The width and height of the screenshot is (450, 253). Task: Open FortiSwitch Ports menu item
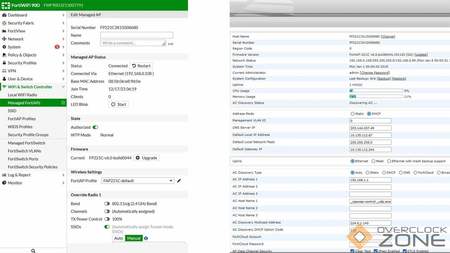23,159
